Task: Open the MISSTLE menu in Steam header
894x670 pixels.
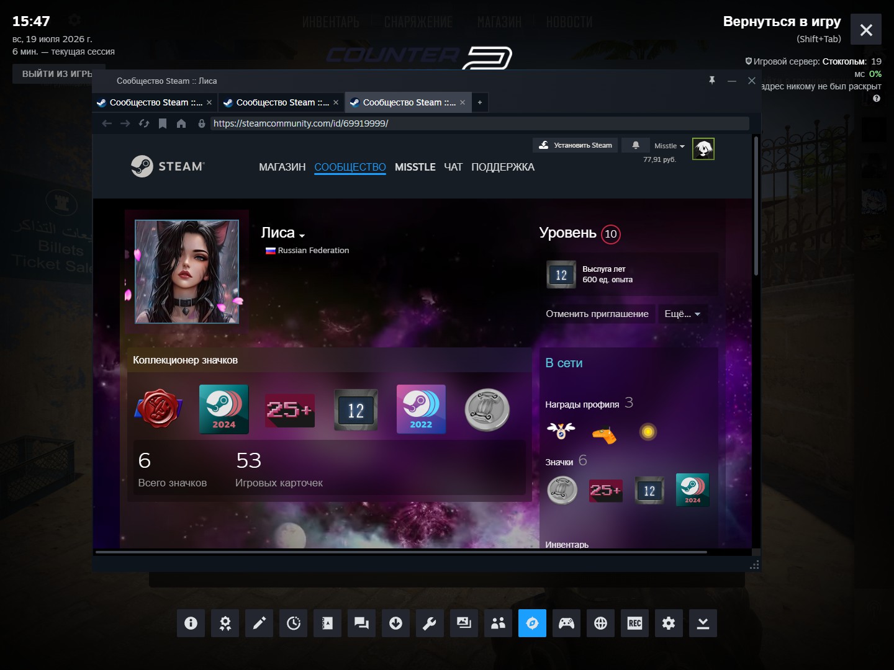Action: click(415, 167)
